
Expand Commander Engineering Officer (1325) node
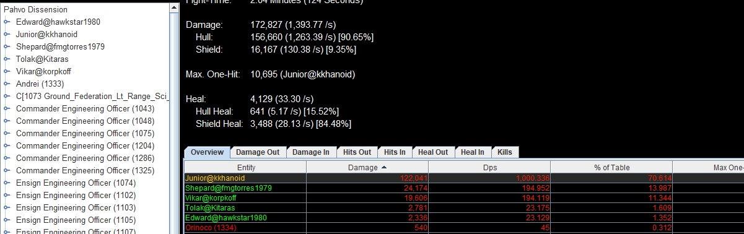(x=7, y=171)
